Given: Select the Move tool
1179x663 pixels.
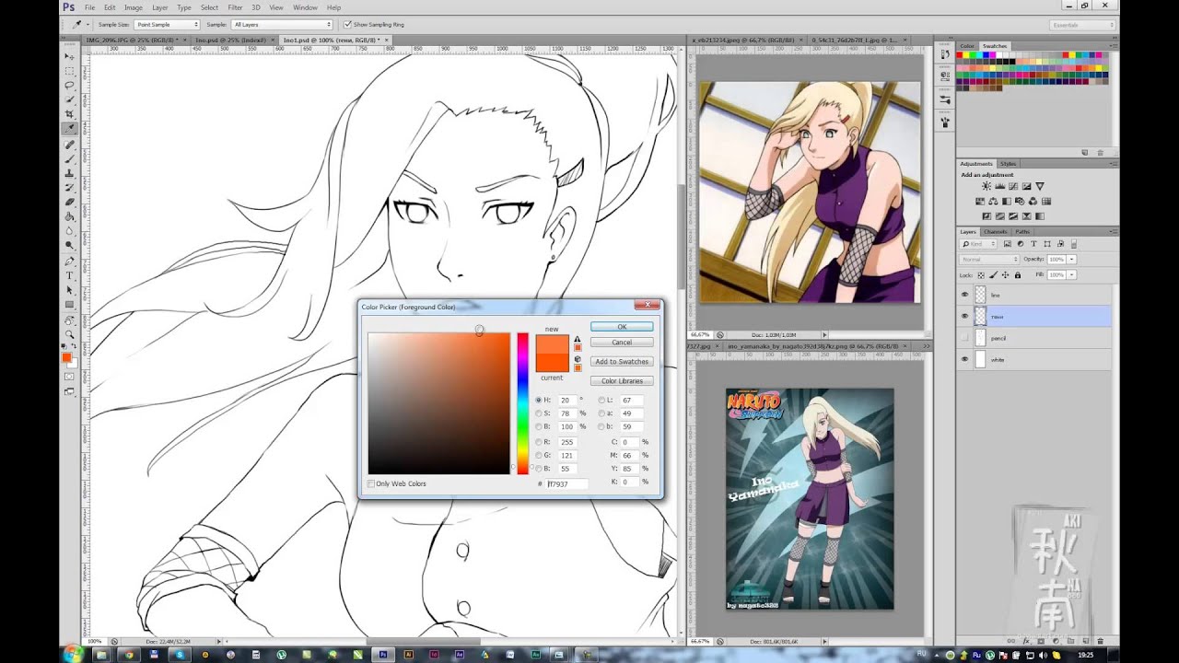Looking at the screenshot, I should (x=69, y=56).
